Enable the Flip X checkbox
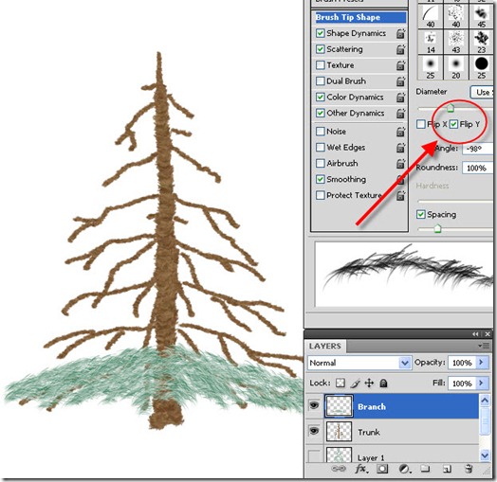The width and height of the screenshot is (497, 482). pos(421,124)
